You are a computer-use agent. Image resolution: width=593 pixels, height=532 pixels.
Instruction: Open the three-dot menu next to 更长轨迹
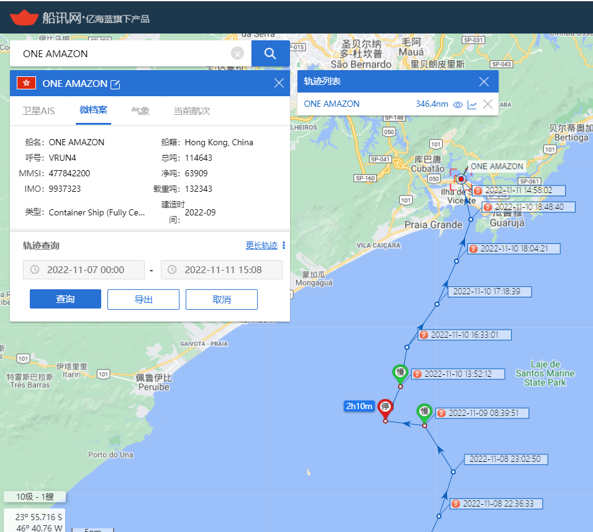(284, 245)
